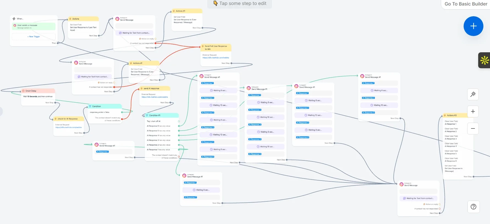Select "AI Response 1 has any value" row
This screenshot has width=490, height=224.
click(162, 149)
